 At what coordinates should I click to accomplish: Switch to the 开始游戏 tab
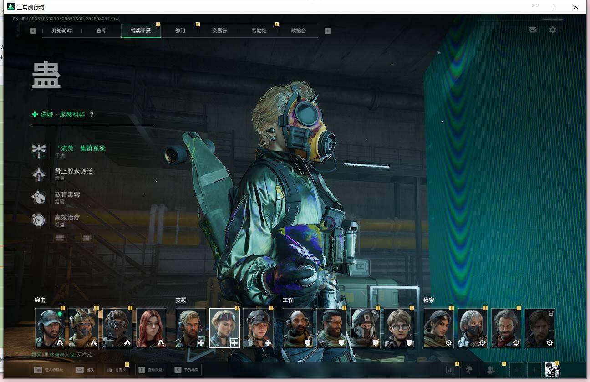62,31
